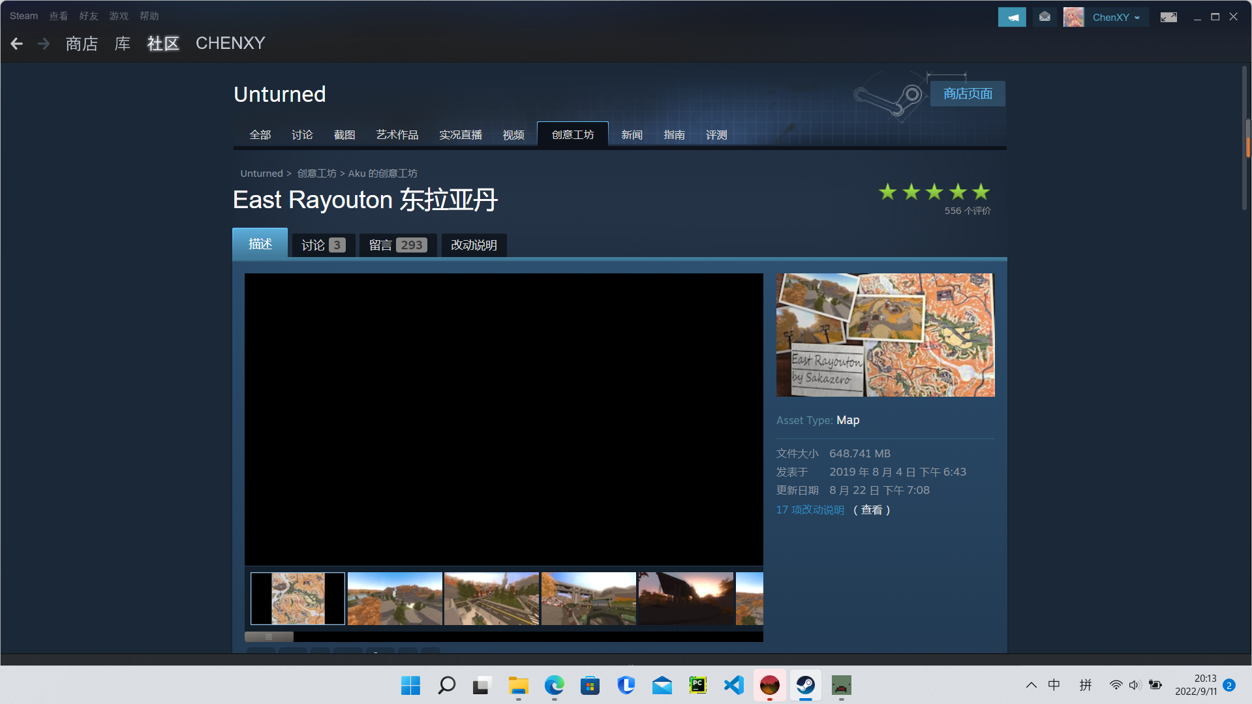Image resolution: width=1252 pixels, height=704 pixels.
Task: Open the 讨论 3 tab
Action: [x=324, y=245]
